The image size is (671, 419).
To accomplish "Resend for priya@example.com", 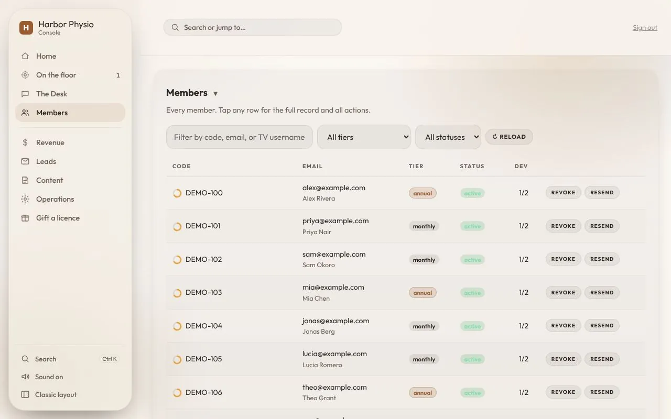I will (602, 226).
